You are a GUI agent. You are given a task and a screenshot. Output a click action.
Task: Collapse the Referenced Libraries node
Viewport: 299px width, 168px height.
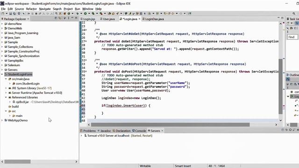6,98
